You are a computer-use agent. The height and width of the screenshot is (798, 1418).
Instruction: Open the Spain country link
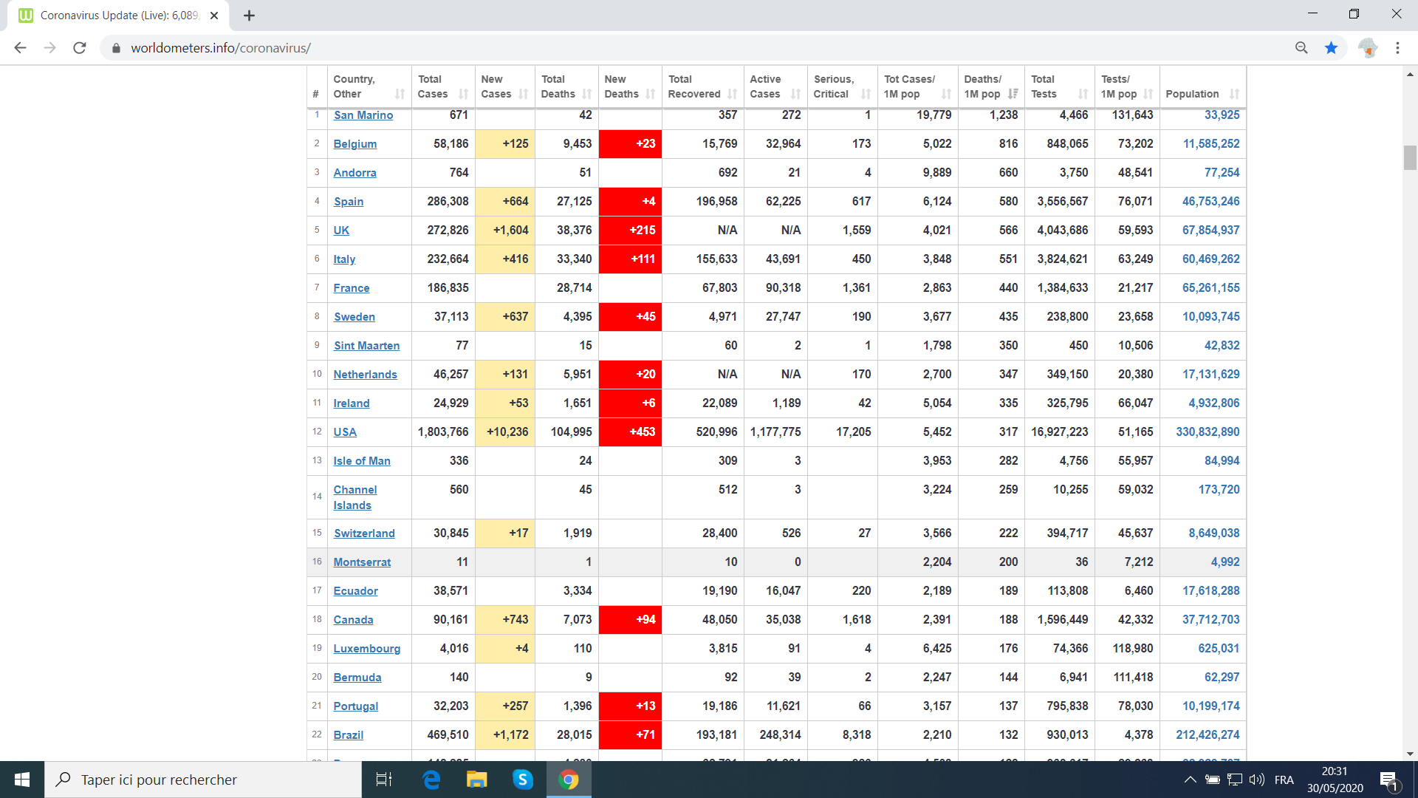coord(349,202)
